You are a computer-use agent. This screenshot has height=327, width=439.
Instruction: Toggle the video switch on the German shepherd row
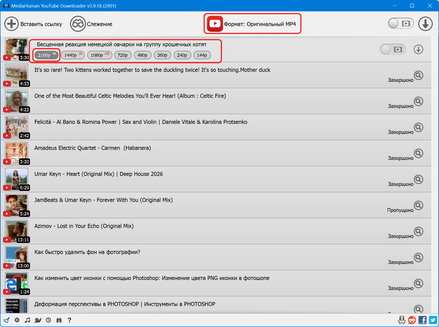click(393, 49)
